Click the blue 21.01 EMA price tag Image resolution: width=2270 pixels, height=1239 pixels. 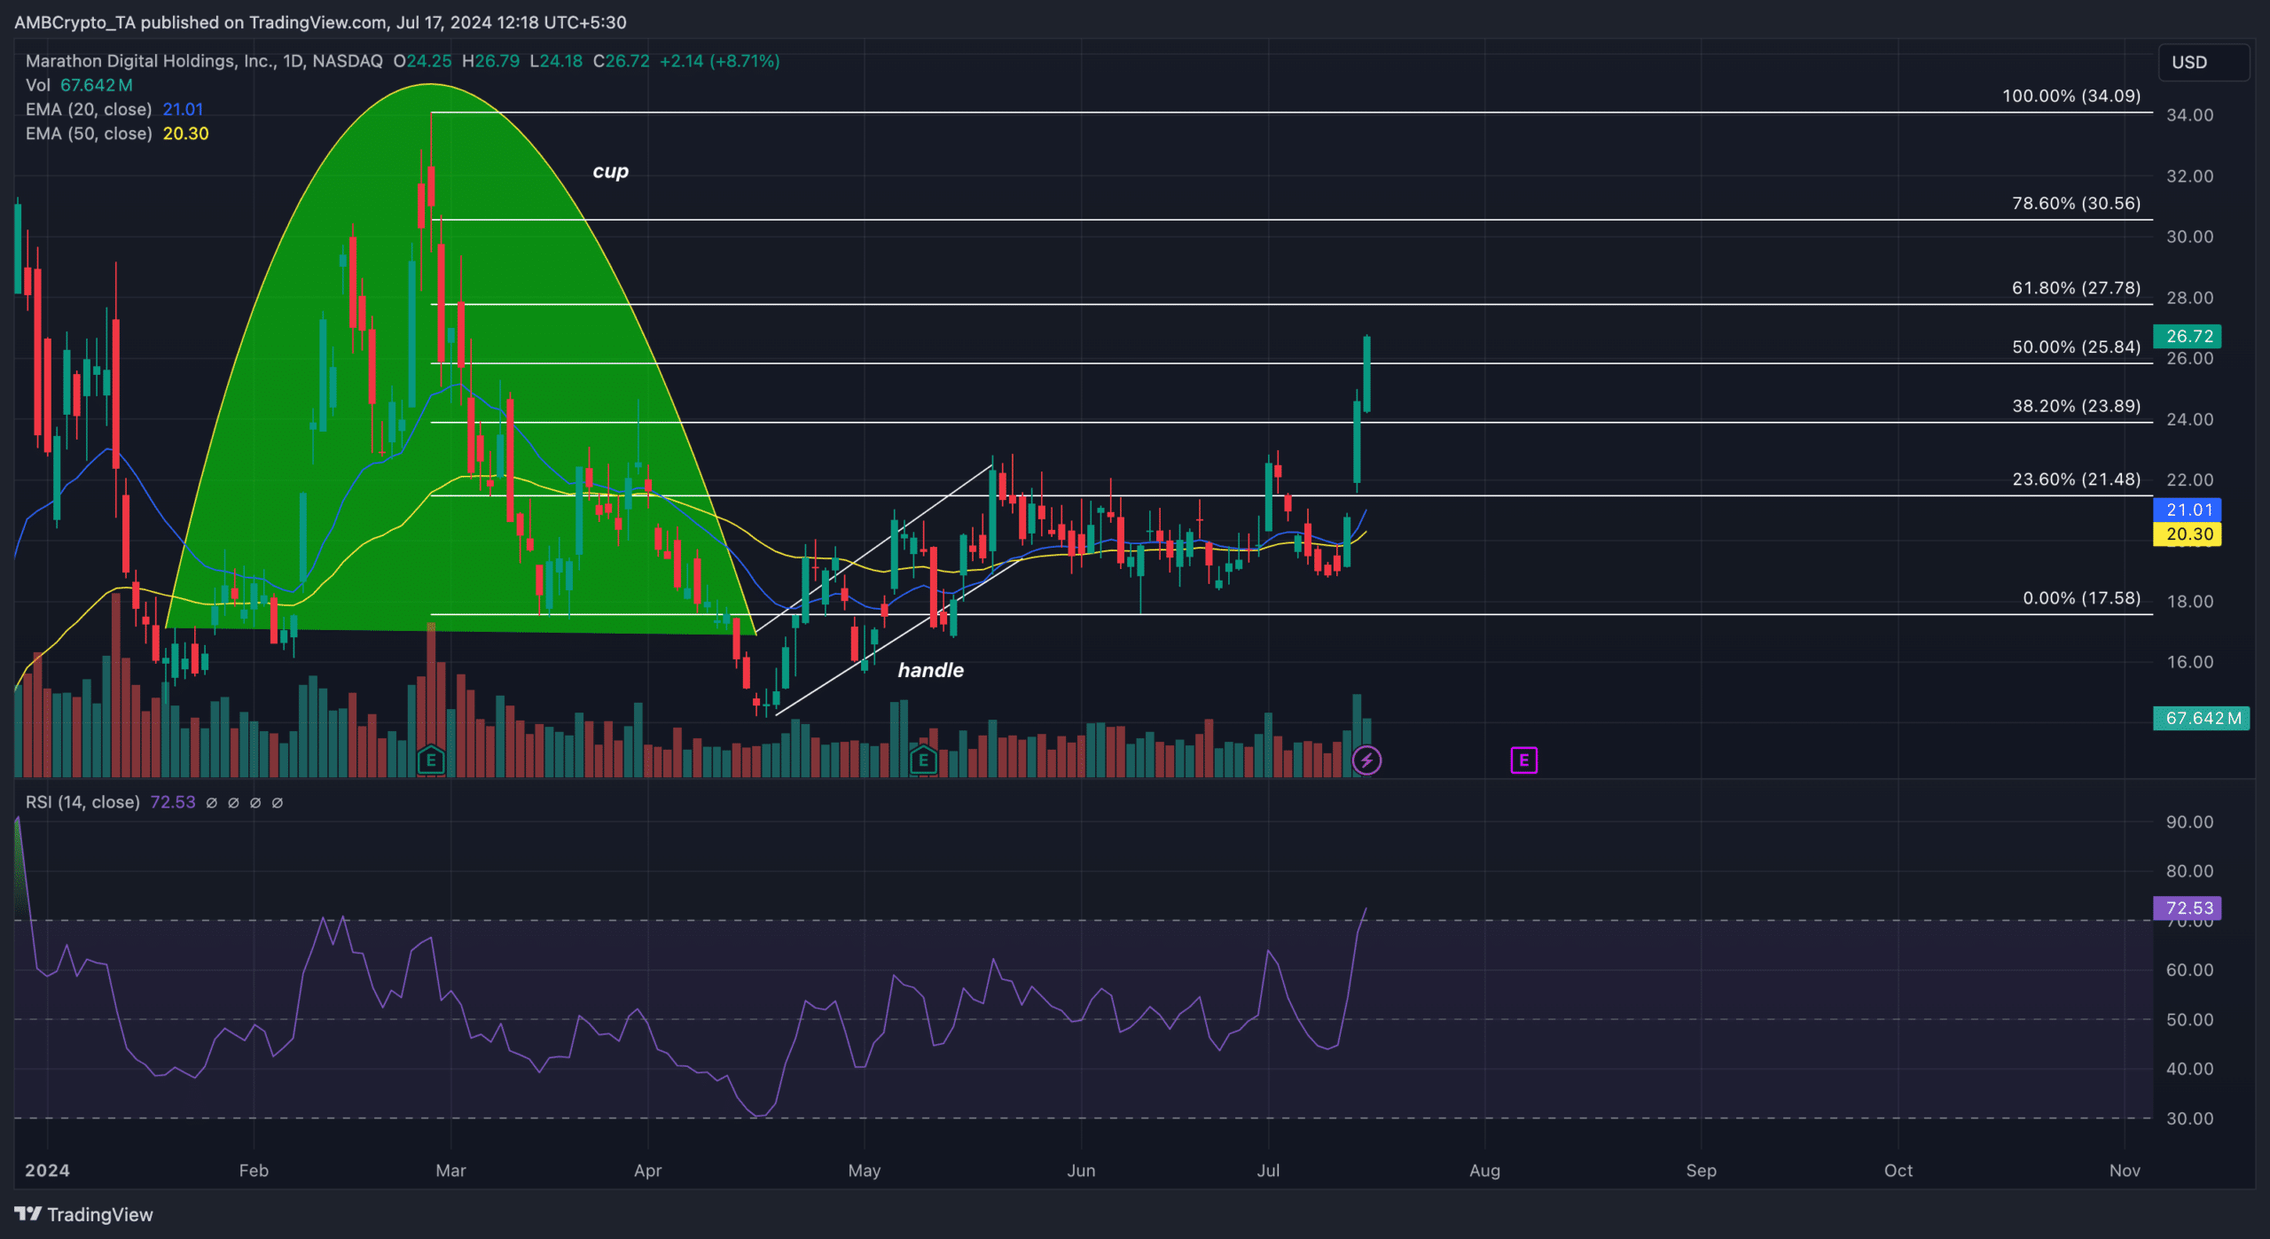tap(2188, 510)
